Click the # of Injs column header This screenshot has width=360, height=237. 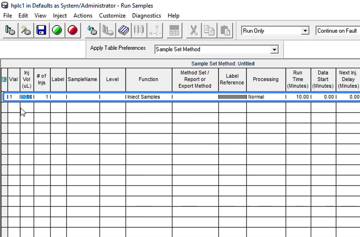[42, 79]
